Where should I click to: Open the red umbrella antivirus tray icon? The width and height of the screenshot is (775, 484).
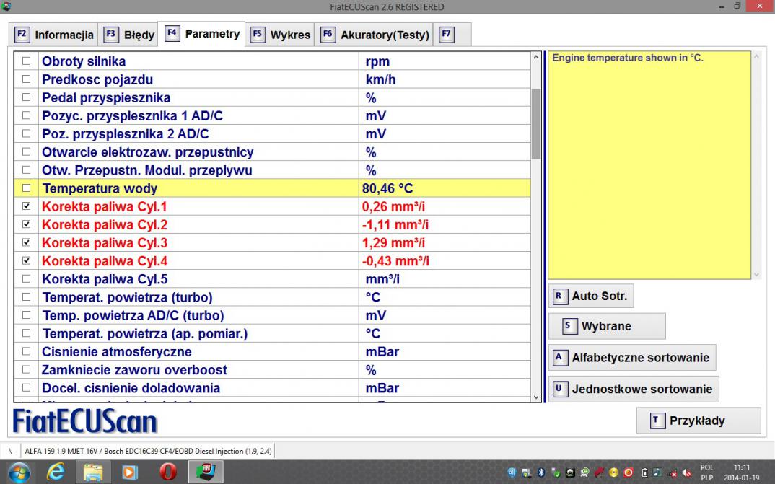click(599, 472)
